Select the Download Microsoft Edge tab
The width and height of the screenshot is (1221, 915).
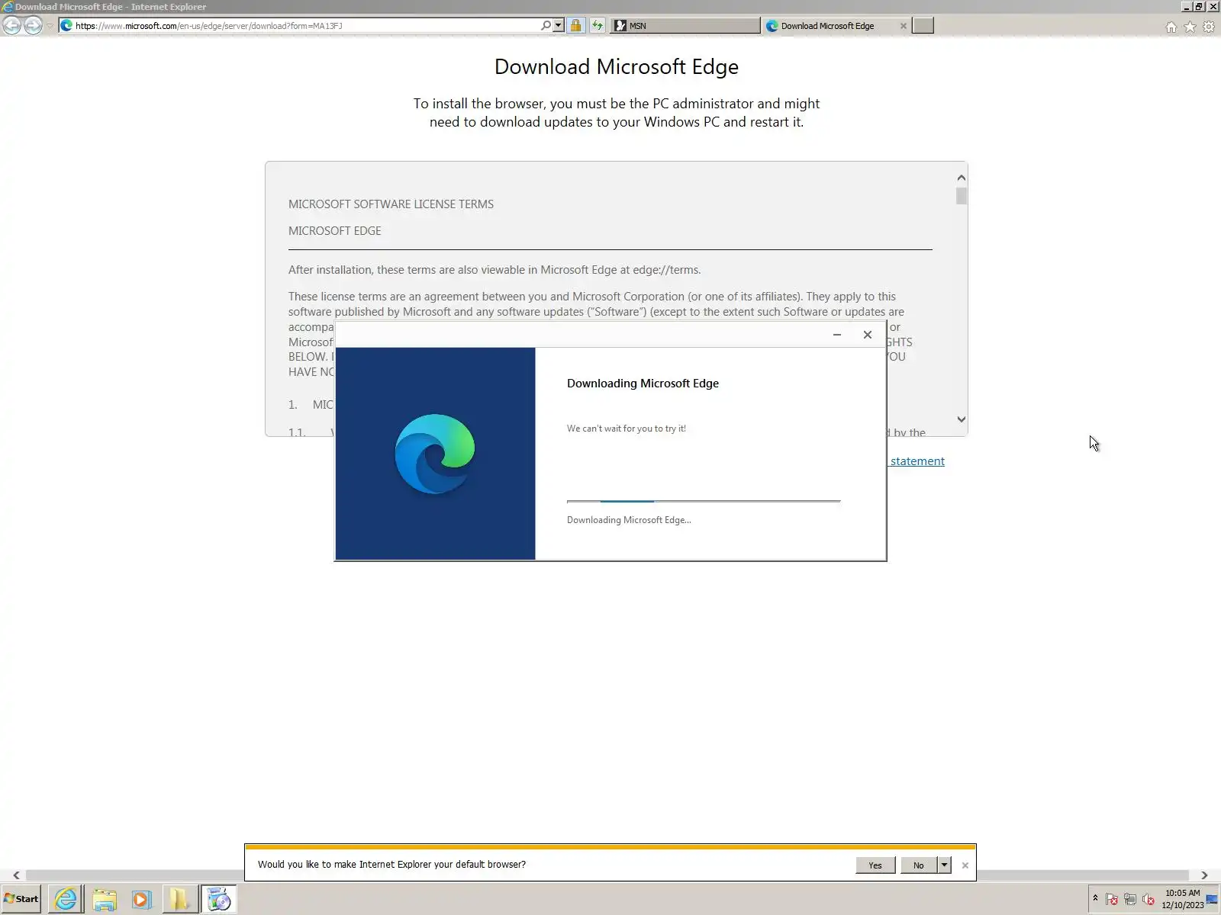tap(828, 25)
